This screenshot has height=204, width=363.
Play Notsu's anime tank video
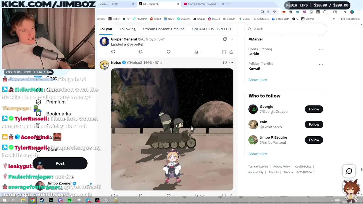click(172, 129)
